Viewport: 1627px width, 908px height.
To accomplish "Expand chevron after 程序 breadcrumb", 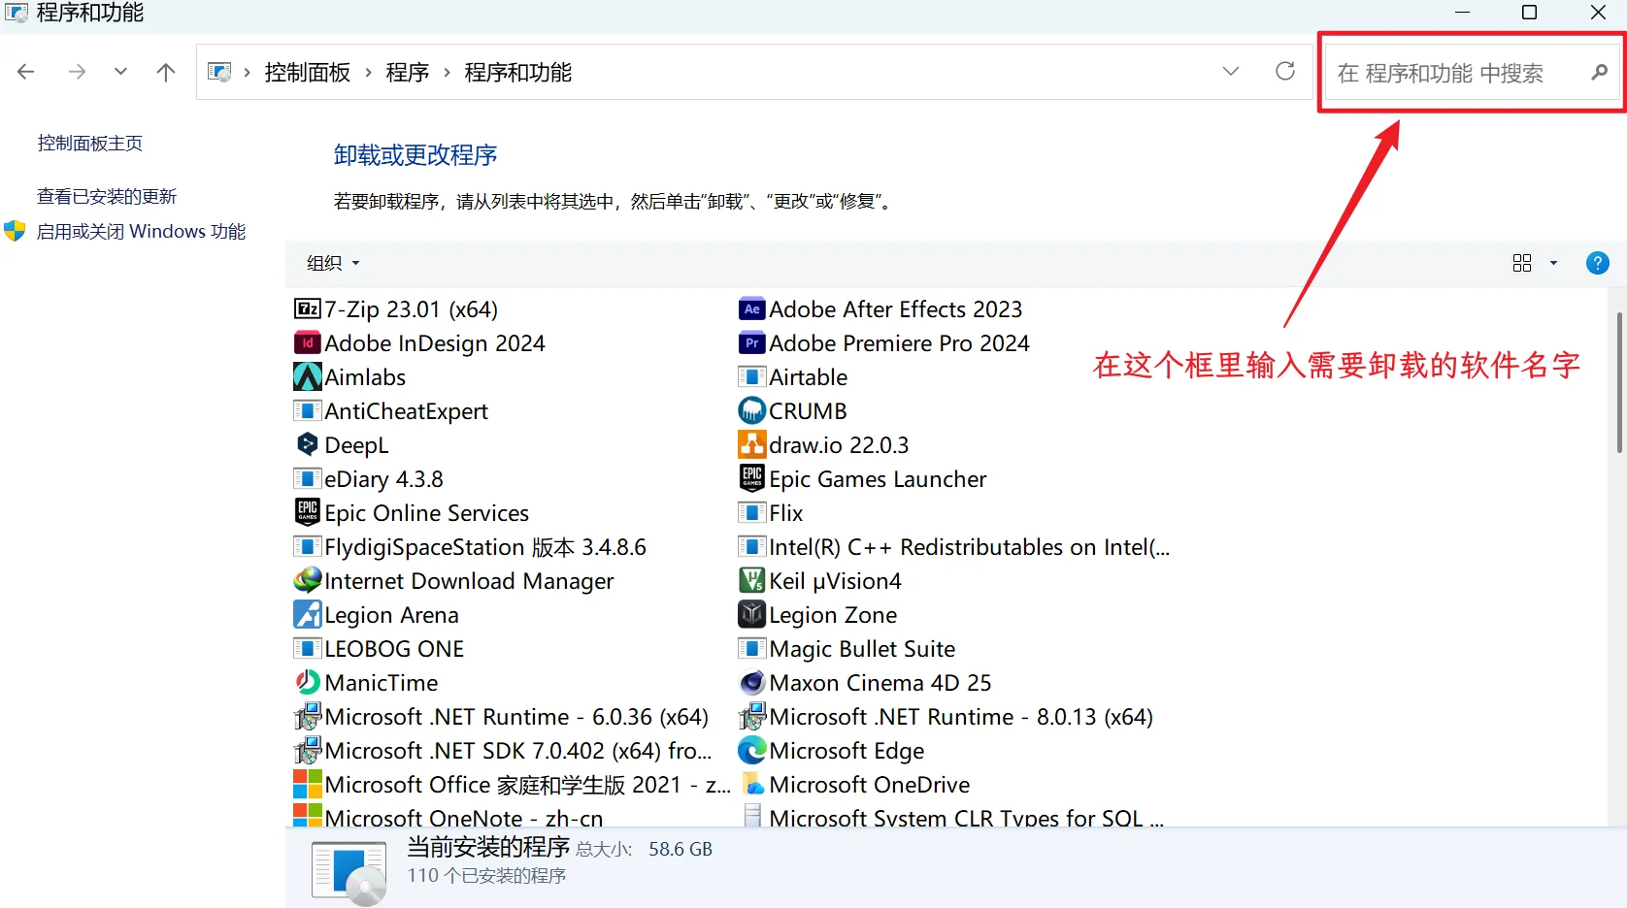I will coord(447,73).
